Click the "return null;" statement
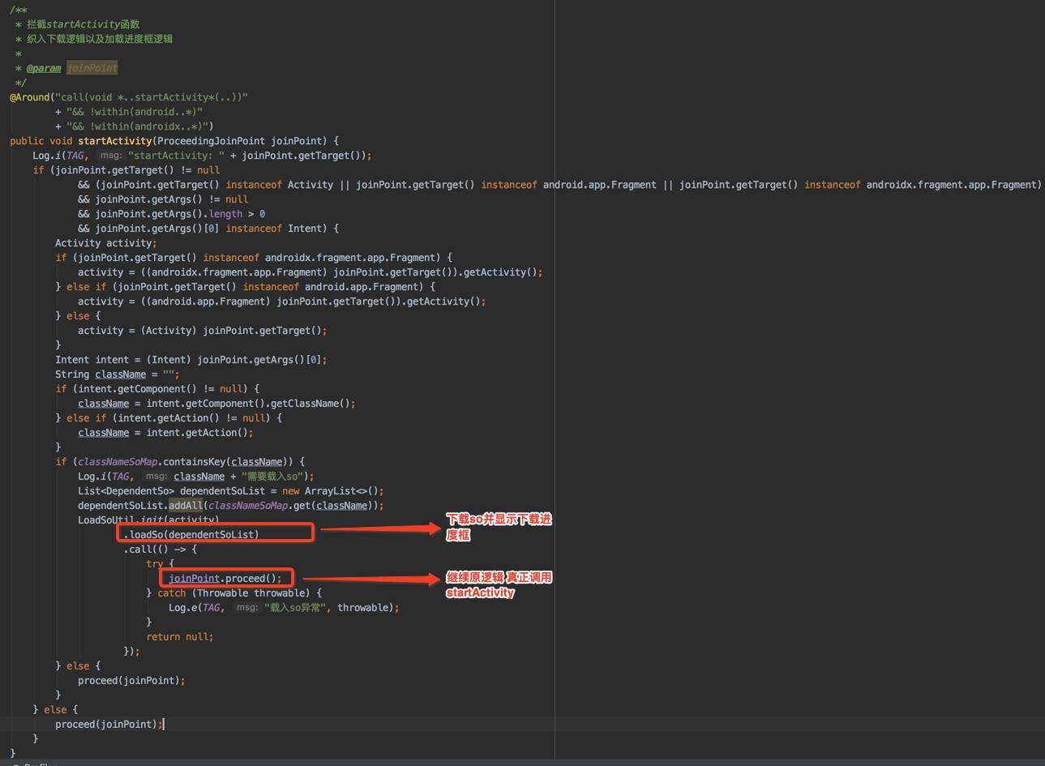Viewport: 1045px width, 766px height. pos(180,637)
